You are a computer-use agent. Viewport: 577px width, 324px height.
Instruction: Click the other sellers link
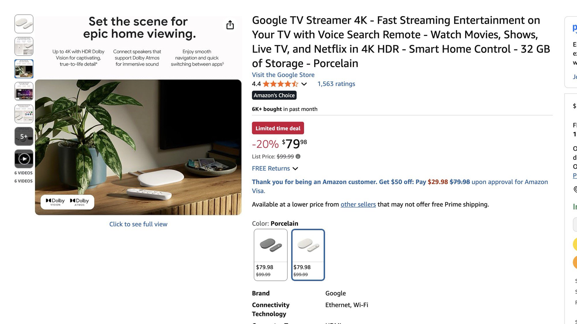click(358, 204)
